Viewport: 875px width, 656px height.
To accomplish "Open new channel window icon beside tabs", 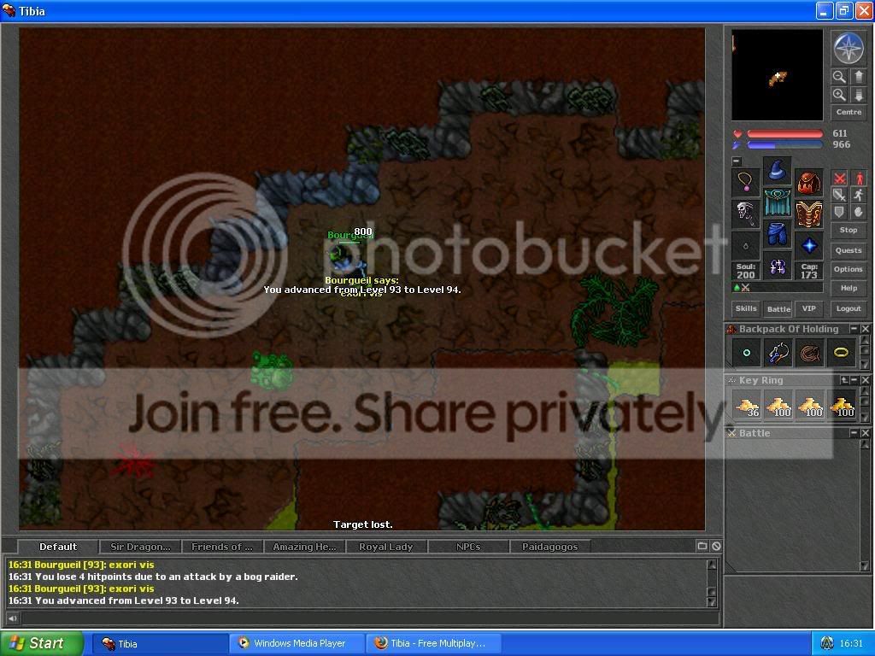I will click(x=702, y=546).
